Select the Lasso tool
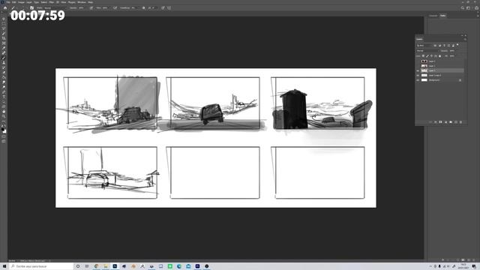This screenshot has width=480, height=270. pos(4,28)
